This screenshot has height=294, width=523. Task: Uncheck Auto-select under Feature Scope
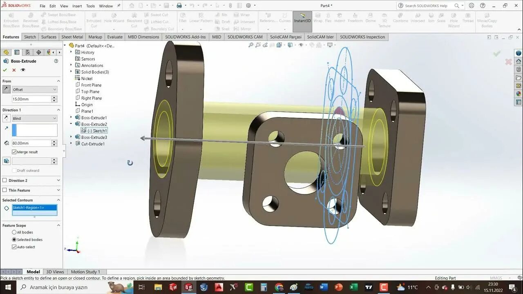[x=14, y=247]
